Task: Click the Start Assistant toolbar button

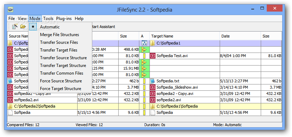Action: point(104,27)
